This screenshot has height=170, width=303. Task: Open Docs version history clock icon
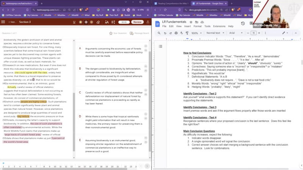pyautogui.click(x=243, y=23)
